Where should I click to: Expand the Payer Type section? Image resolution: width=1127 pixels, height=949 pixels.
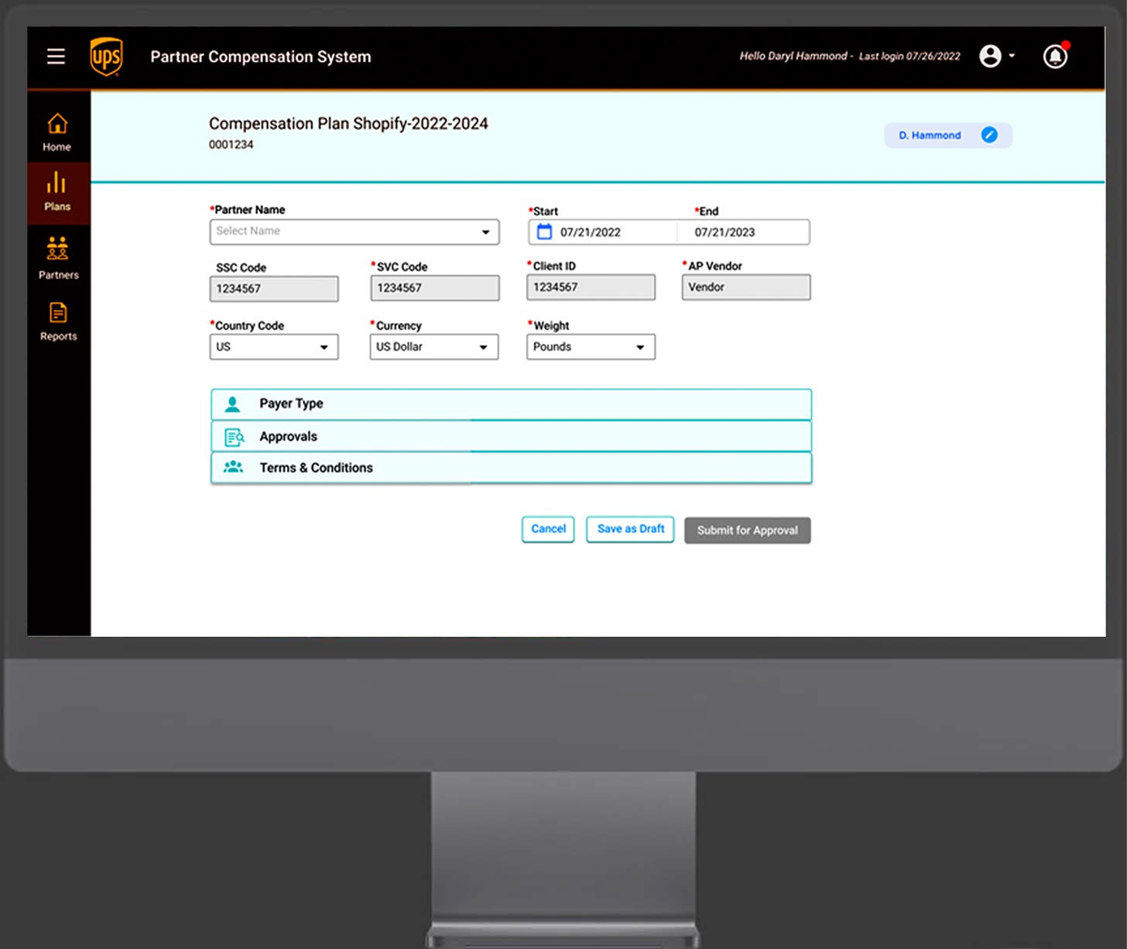(x=511, y=404)
